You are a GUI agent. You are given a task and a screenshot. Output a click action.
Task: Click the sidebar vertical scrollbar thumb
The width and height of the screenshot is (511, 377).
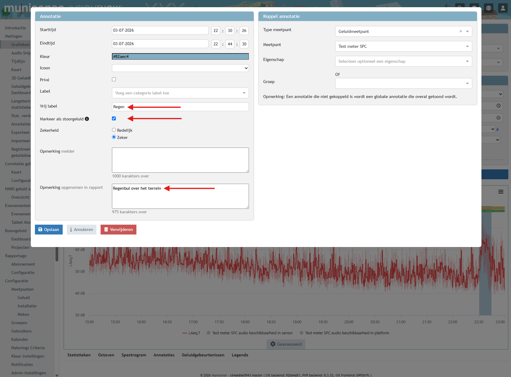pos(57,254)
